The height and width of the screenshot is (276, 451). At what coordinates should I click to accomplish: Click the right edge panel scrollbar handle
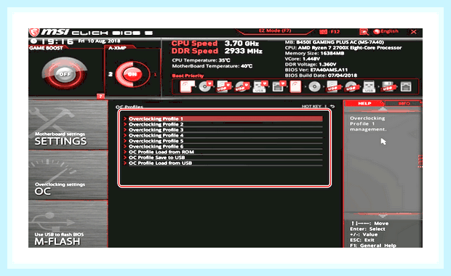pos(420,161)
